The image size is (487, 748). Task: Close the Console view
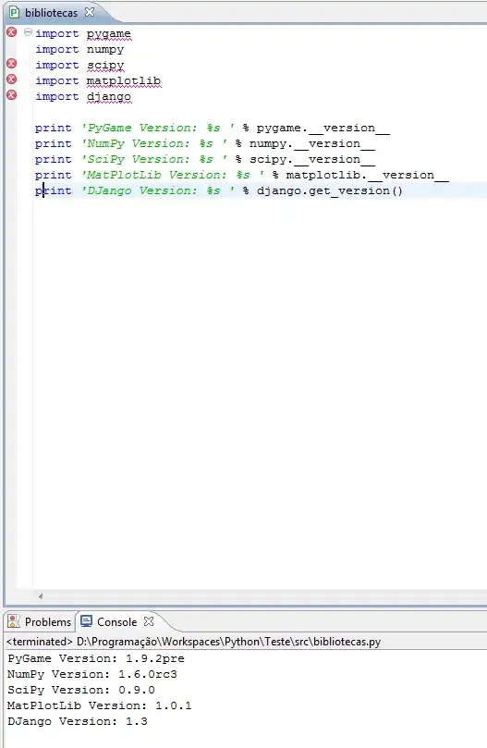149,621
